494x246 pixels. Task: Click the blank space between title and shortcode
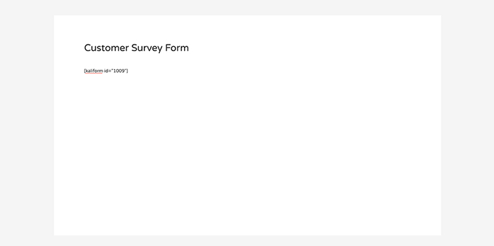pos(136,61)
